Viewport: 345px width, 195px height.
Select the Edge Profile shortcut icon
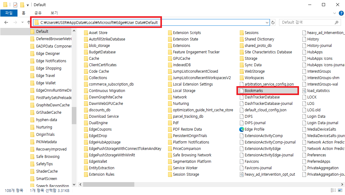[242, 129]
